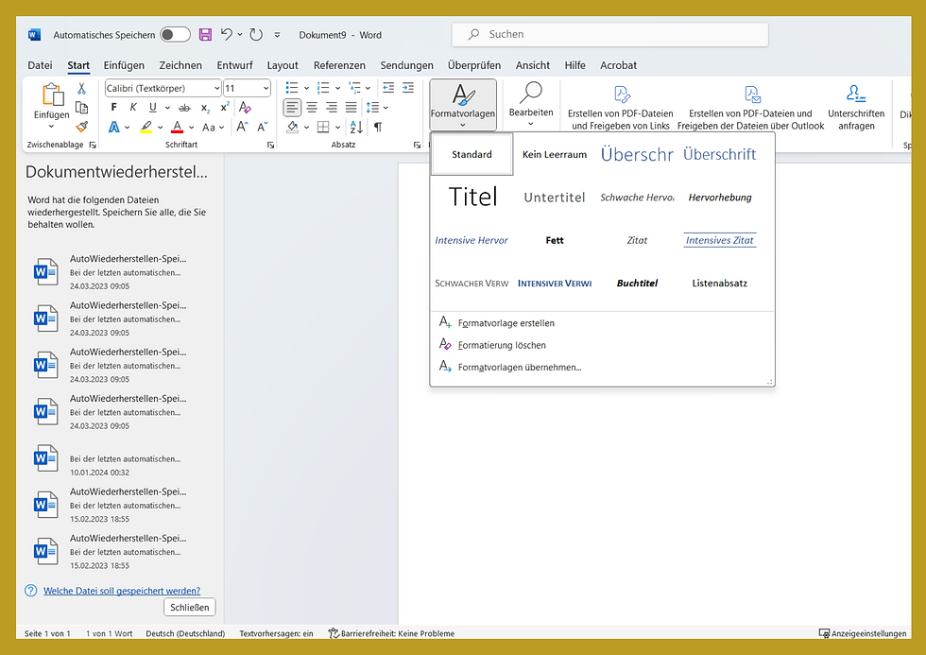Undo the last action
Image resolution: width=926 pixels, height=655 pixels.
[227, 34]
